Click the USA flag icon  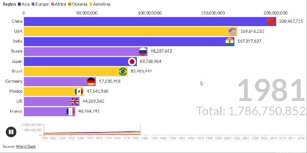click(233, 32)
